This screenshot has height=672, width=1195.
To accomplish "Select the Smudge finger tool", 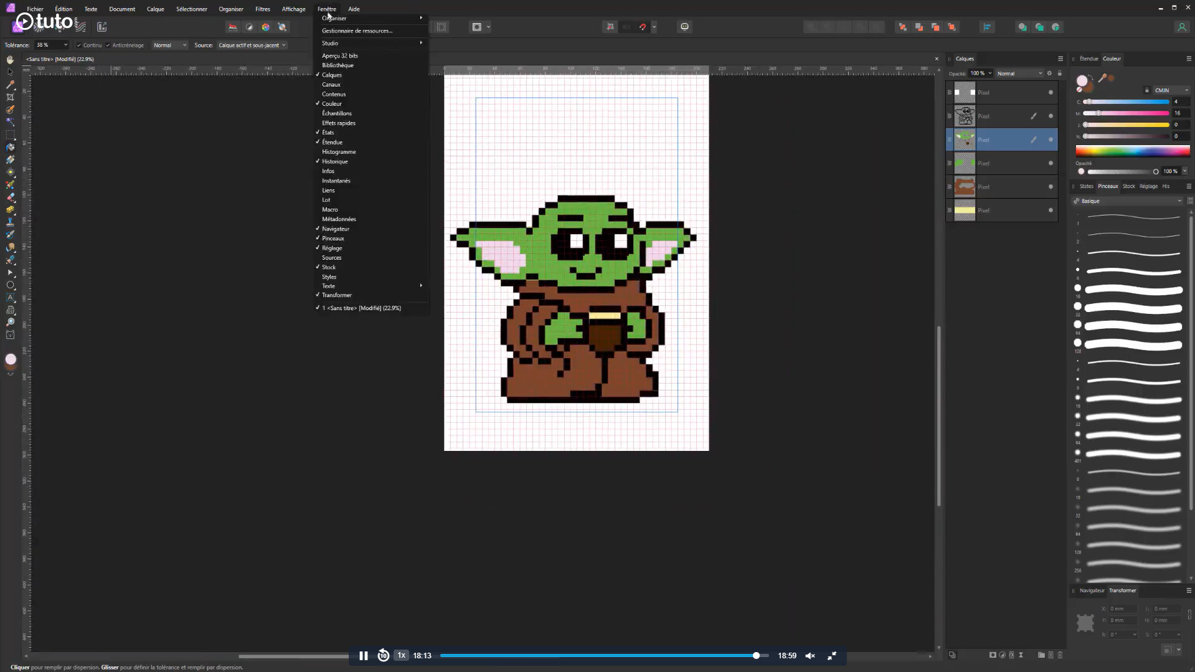I will click(x=10, y=247).
